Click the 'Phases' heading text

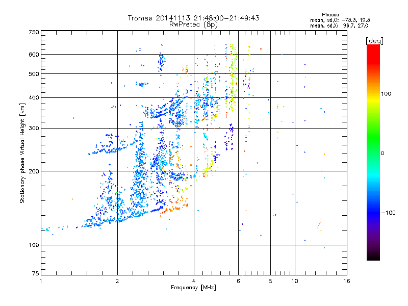(x=330, y=15)
